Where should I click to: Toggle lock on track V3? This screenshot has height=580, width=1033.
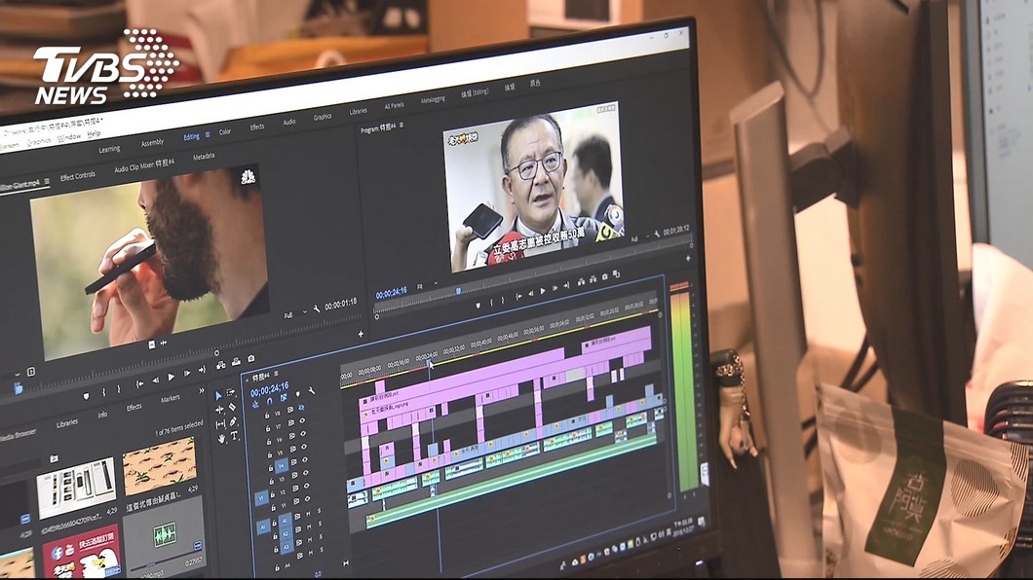[x=272, y=484]
